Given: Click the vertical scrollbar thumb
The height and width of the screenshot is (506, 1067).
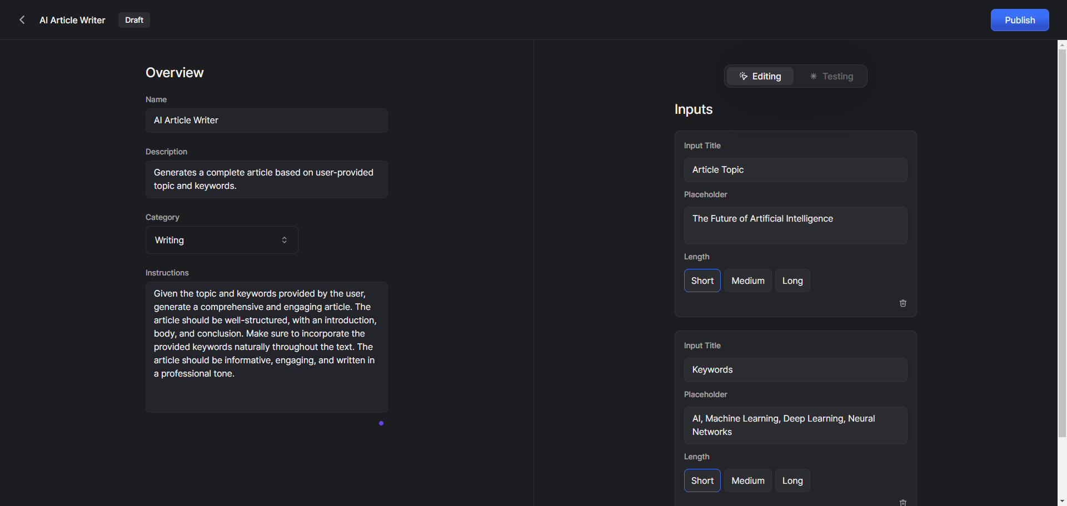Looking at the screenshot, I should tap(1062, 244).
